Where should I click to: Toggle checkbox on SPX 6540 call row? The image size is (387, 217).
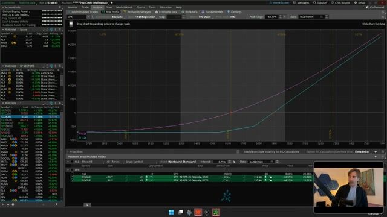point(73,177)
